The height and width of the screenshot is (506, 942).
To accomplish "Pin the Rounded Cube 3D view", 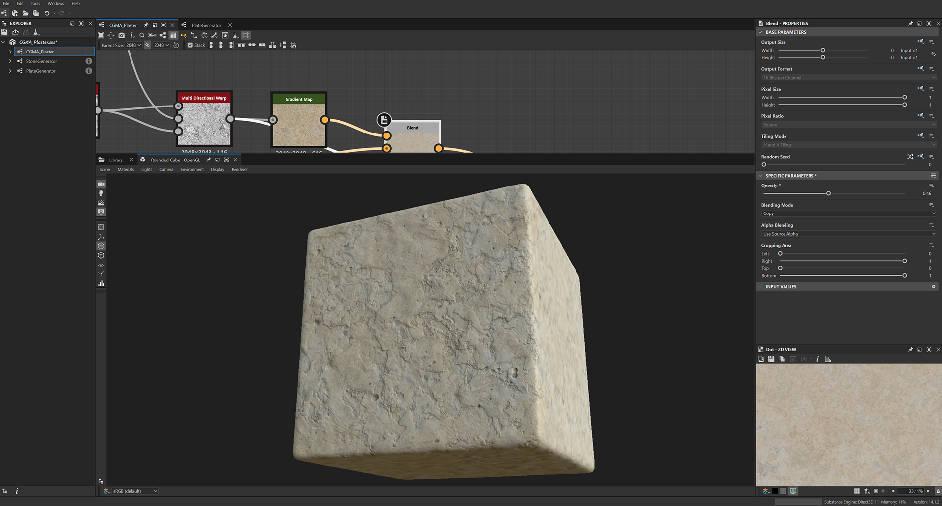I will pyautogui.click(x=209, y=160).
